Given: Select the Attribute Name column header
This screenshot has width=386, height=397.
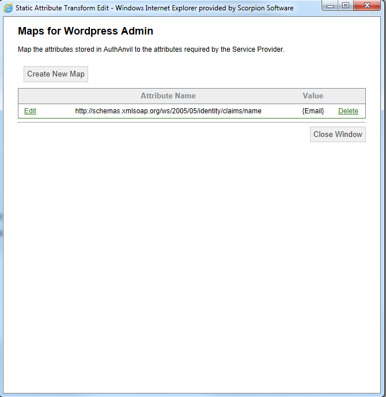Looking at the screenshot, I should (x=168, y=96).
